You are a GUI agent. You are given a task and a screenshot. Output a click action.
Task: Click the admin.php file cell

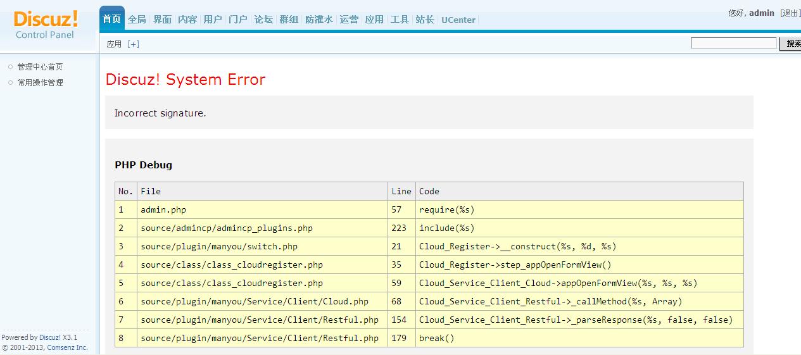click(262, 209)
